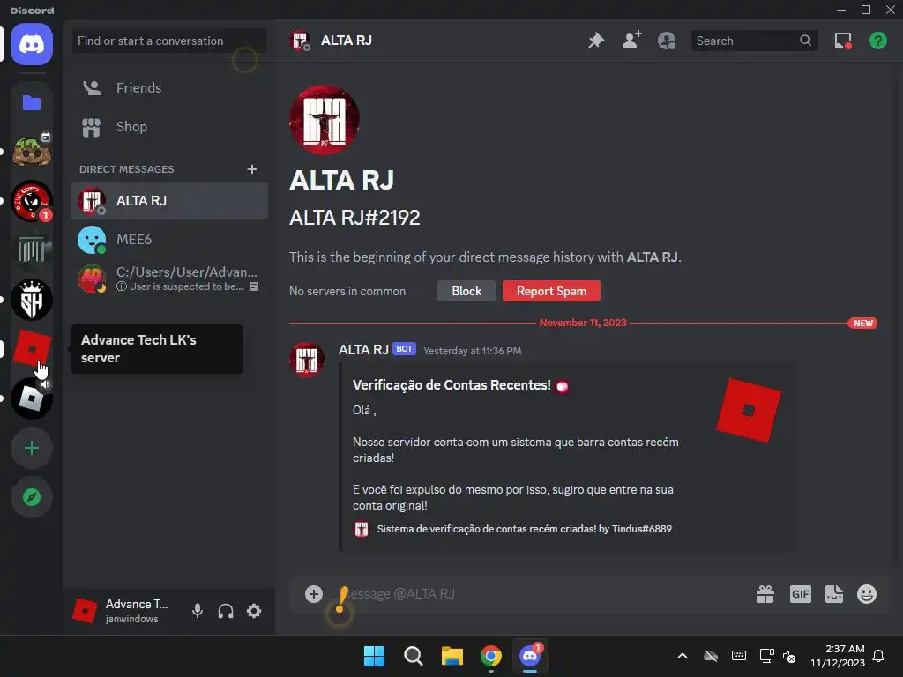Viewport: 903px width, 677px height.
Task: Click ALTA RJ#2192 username text
Action: 354,219
